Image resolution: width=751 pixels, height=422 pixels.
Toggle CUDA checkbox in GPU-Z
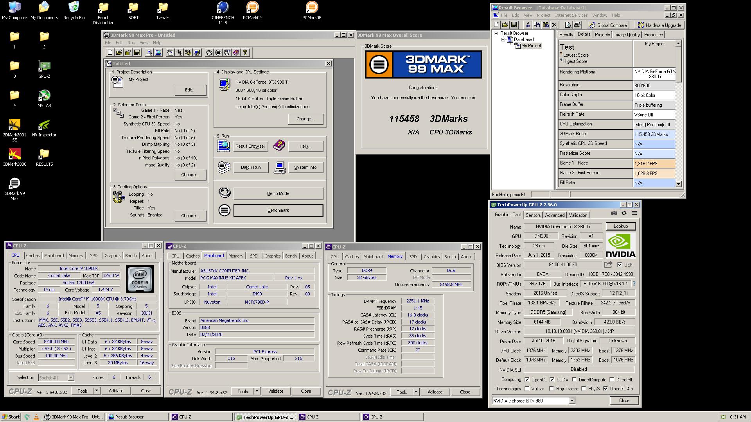pyautogui.click(x=552, y=379)
